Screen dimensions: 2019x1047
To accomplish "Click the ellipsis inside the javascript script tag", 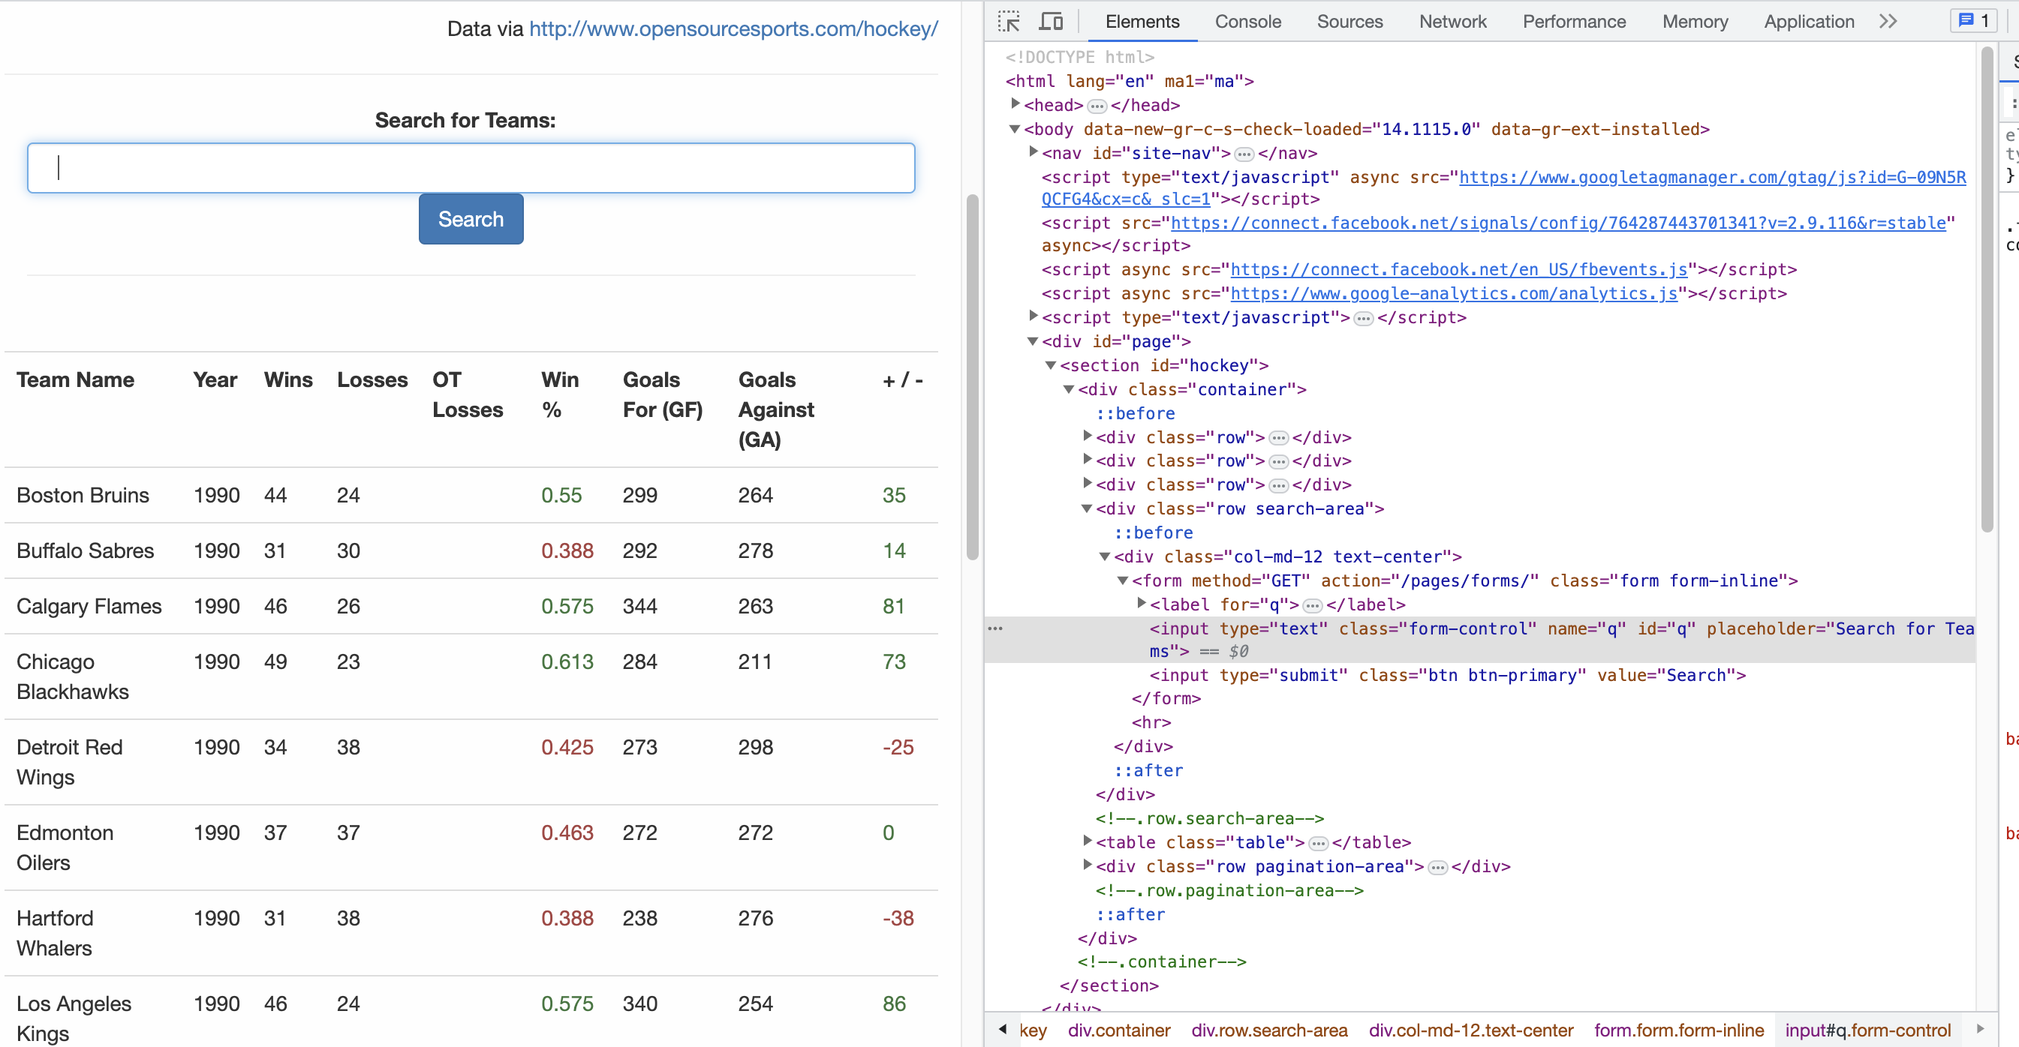I will click(x=1364, y=318).
